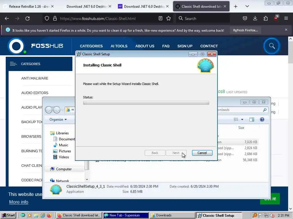Click the 56,348 KB size cell
The height and width of the screenshot is (219, 293).
click(250, 160)
